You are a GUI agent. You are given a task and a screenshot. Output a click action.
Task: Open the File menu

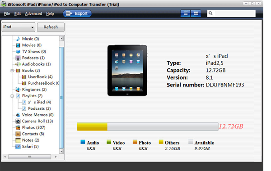(7, 13)
